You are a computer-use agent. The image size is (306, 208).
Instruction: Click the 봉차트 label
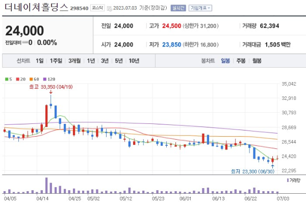(208, 61)
